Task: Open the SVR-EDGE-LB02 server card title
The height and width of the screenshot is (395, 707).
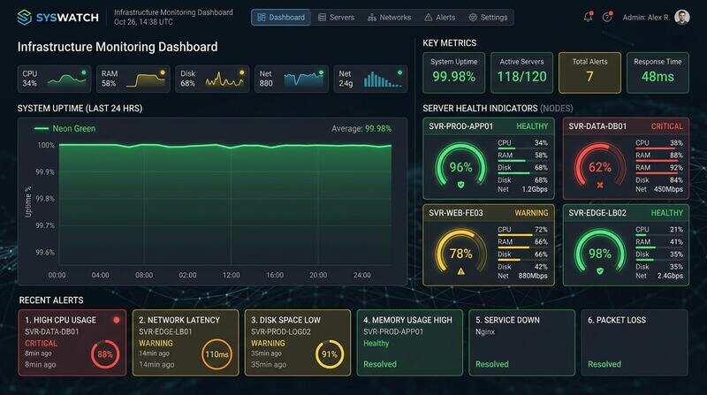Action: [597, 213]
